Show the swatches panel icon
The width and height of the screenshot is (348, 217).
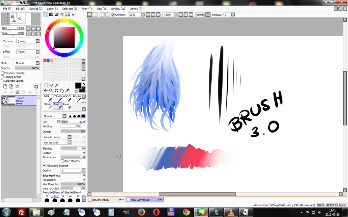click(68, 15)
